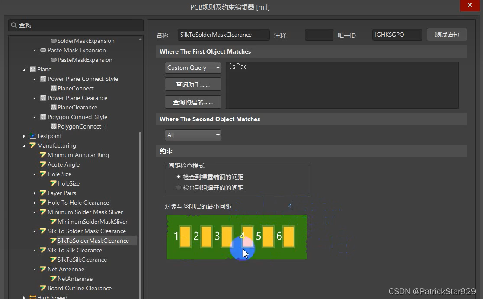Click the 测试语句 button
The width and height of the screenshot is (483, 299).
pos(447,35)
